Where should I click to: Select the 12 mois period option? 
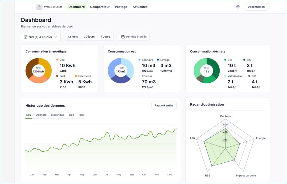[73, 37]
